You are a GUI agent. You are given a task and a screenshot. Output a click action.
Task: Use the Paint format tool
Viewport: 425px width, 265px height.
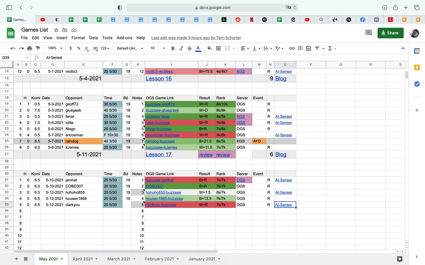38,48
